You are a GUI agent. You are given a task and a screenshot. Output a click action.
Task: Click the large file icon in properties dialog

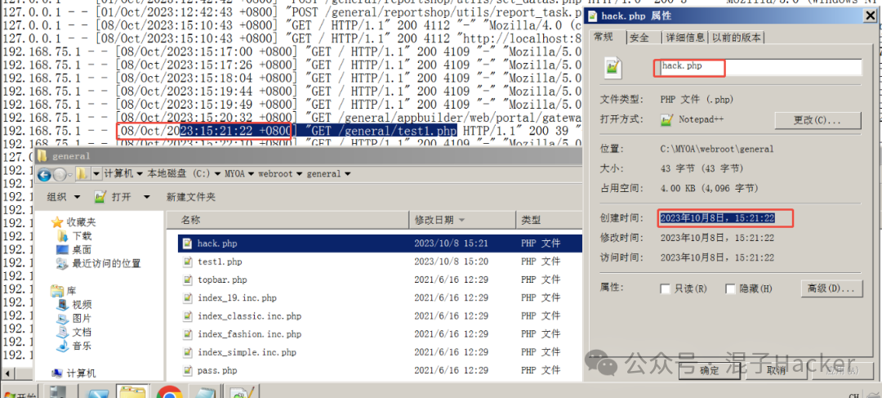pyautogui.click(x=613, y=68)
